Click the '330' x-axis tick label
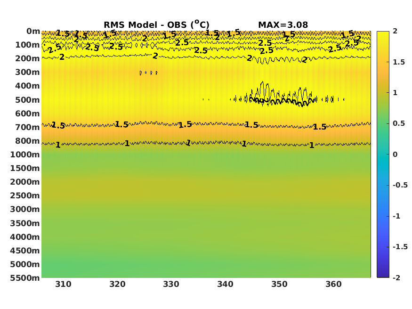412x309 pixels. (x=171, y=285)
